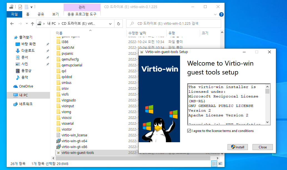The height and width of the screenshot is (170, 287).
Task: Open 문서 in navigation pane
Action: [x=24, y=57]
